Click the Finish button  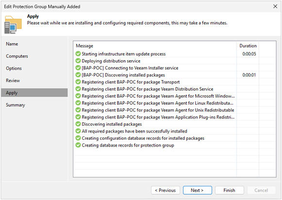pyautogui.click(x=229, y=190)
